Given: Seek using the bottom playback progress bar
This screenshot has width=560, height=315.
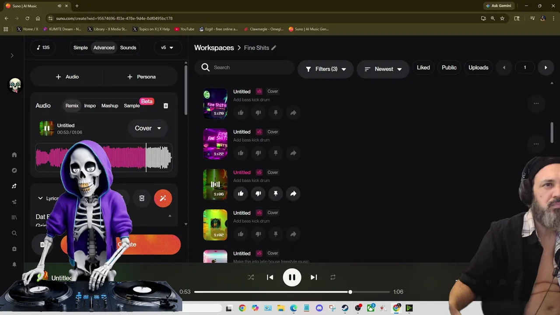Looking at the screenshot, I should point(292,292).
